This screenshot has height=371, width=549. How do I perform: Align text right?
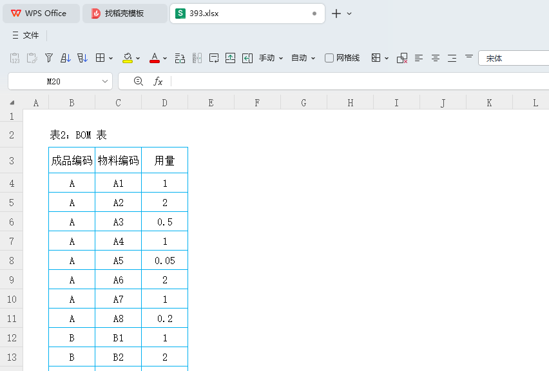click(x=452, y=58)
